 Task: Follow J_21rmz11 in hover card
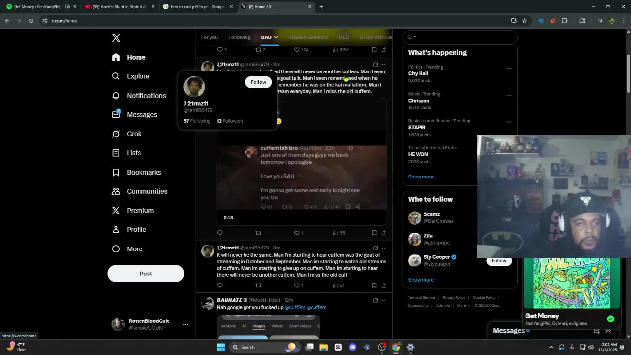click(x=258, y=82)
